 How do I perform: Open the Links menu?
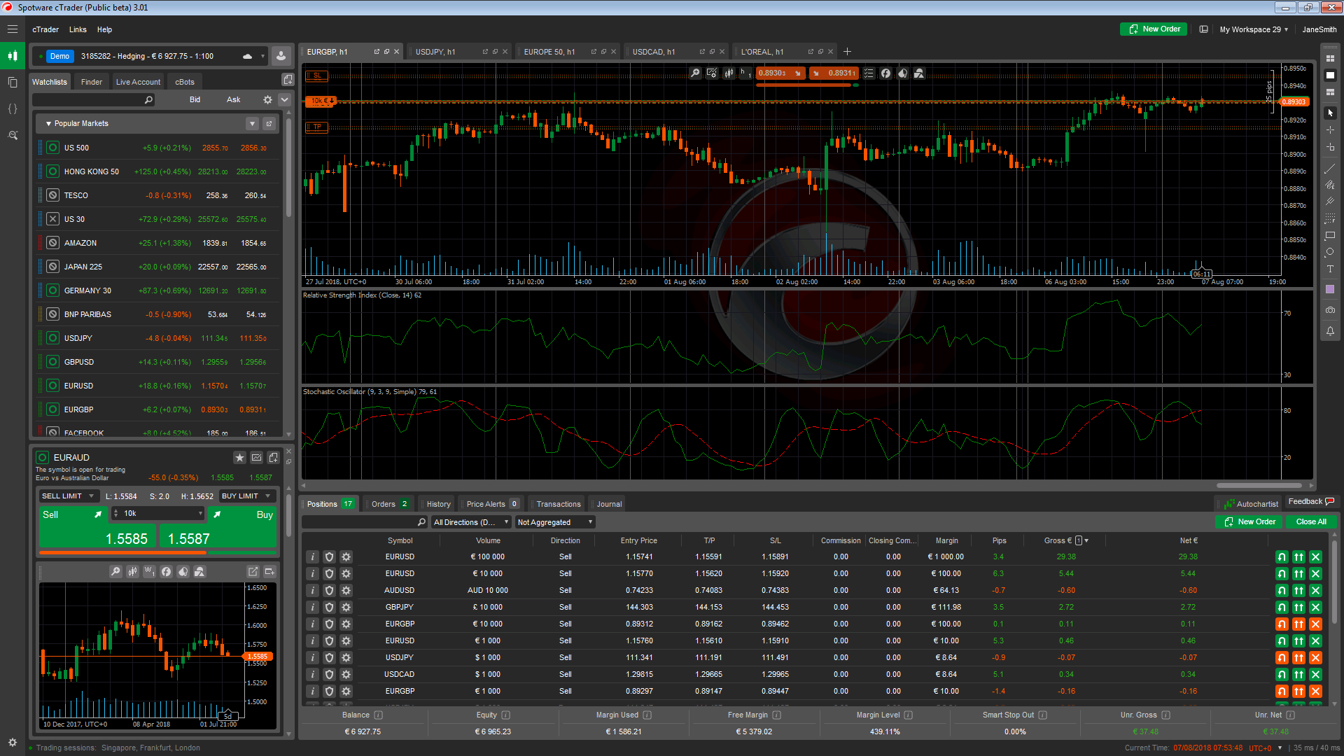click(78, 29)
